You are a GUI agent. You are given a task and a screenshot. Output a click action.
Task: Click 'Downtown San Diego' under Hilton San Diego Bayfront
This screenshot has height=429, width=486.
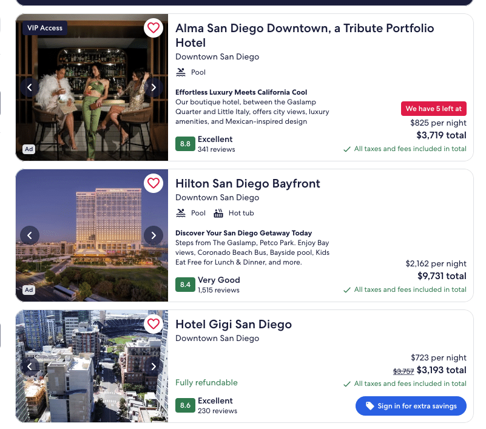coord(217,197)
